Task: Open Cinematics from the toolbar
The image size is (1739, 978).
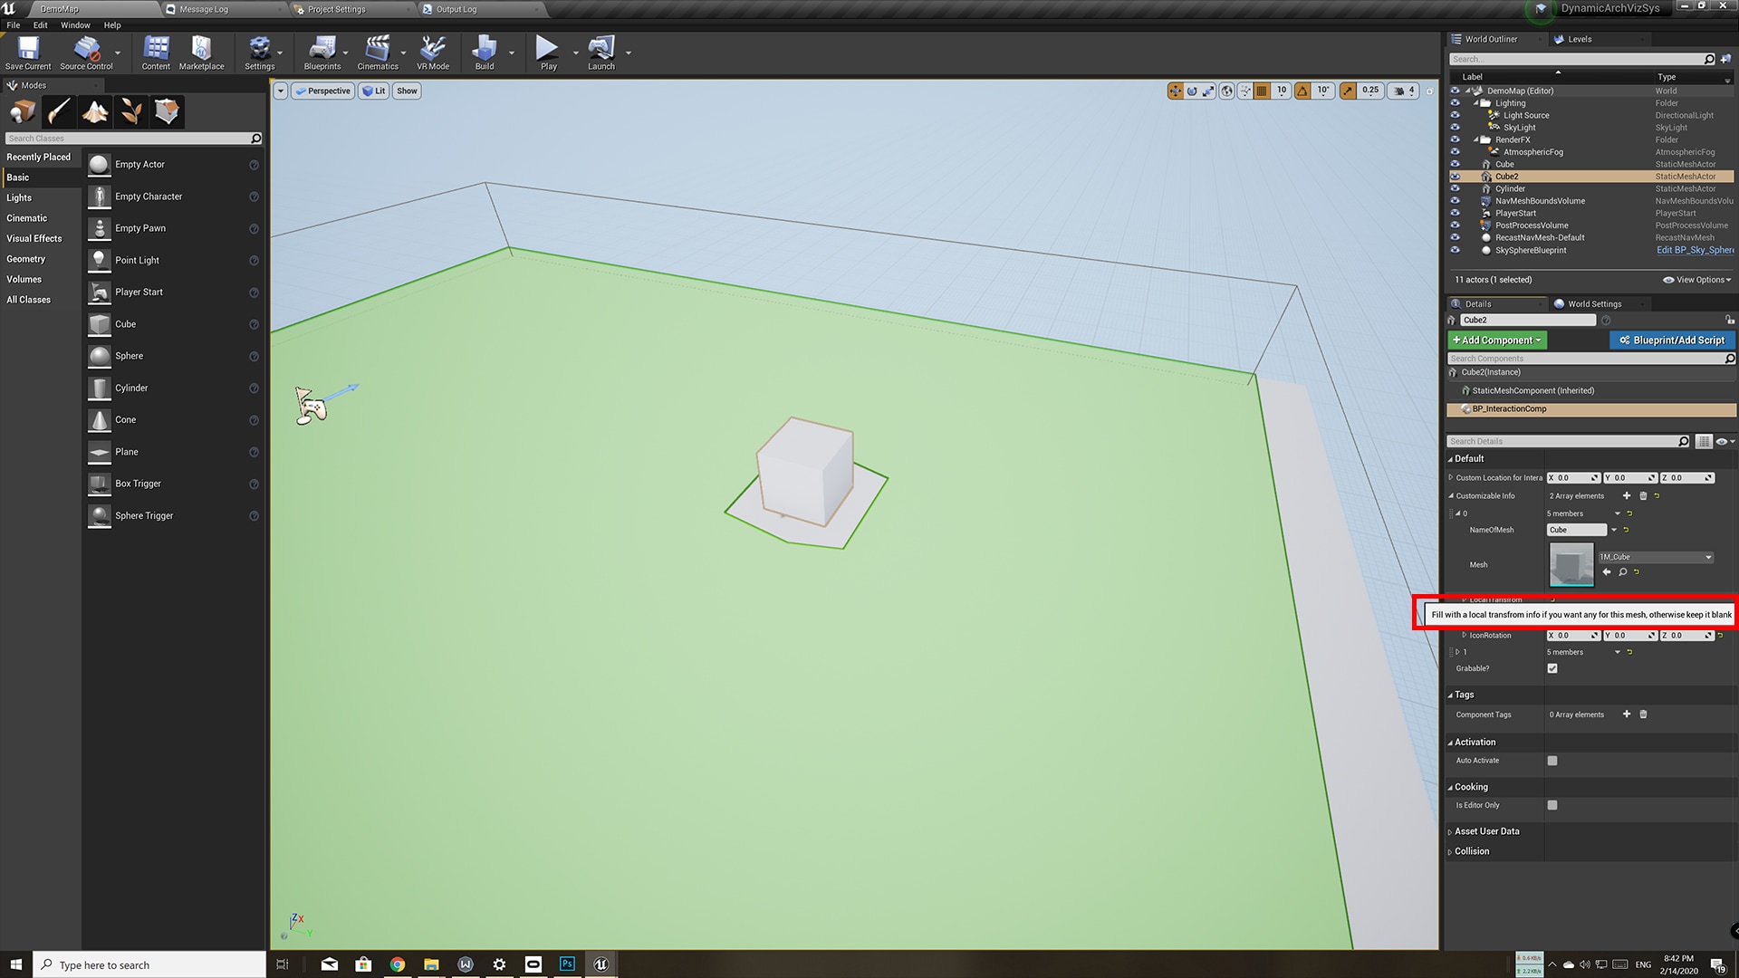Action: coord(378,52)
